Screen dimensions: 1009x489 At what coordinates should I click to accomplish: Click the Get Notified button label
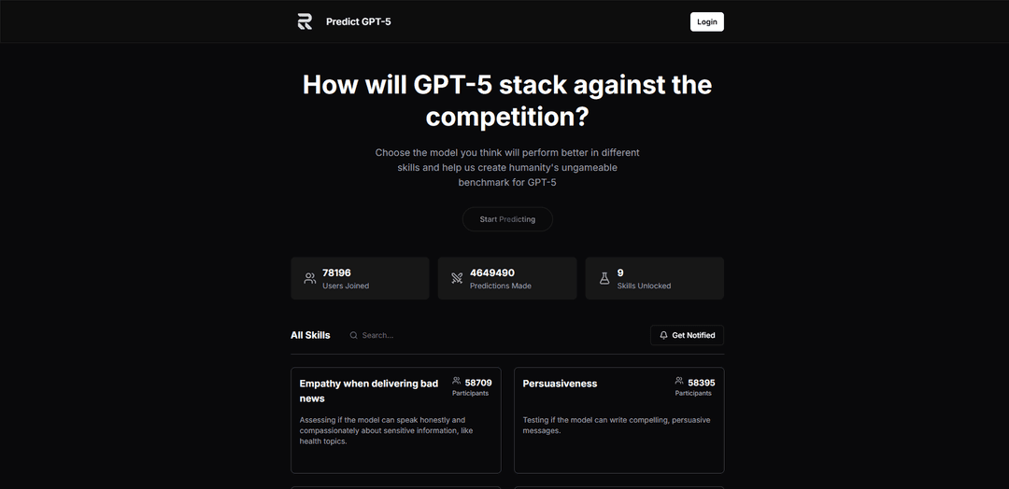[x=693, y=335]
